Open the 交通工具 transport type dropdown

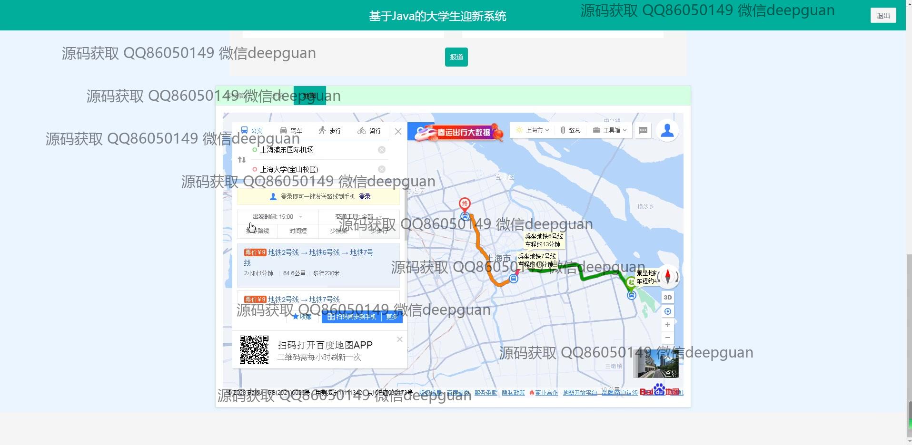coord(359,217)
